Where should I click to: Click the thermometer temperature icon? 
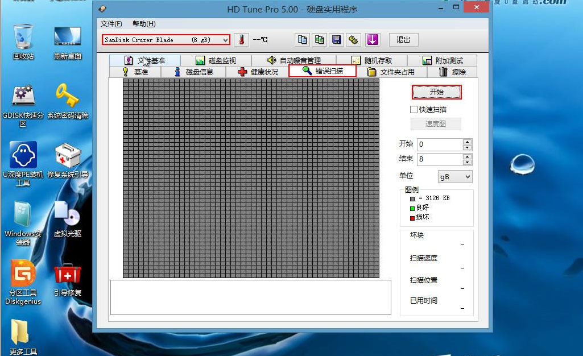pyautogui.click(x=241, y=40)
